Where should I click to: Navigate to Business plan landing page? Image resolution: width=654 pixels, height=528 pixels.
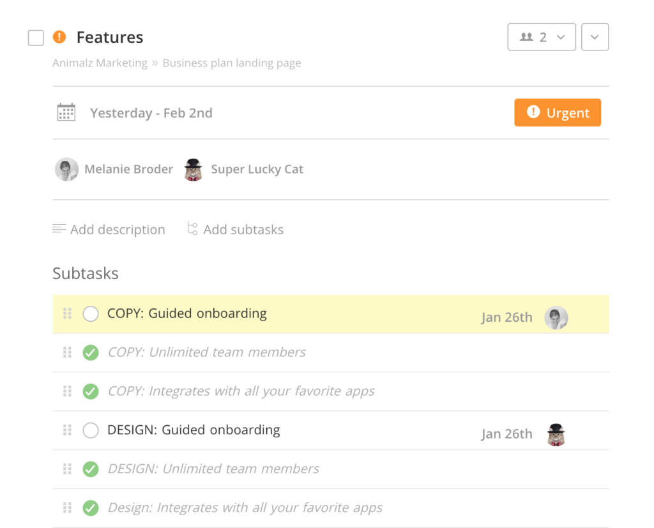[x=231, y=63]
